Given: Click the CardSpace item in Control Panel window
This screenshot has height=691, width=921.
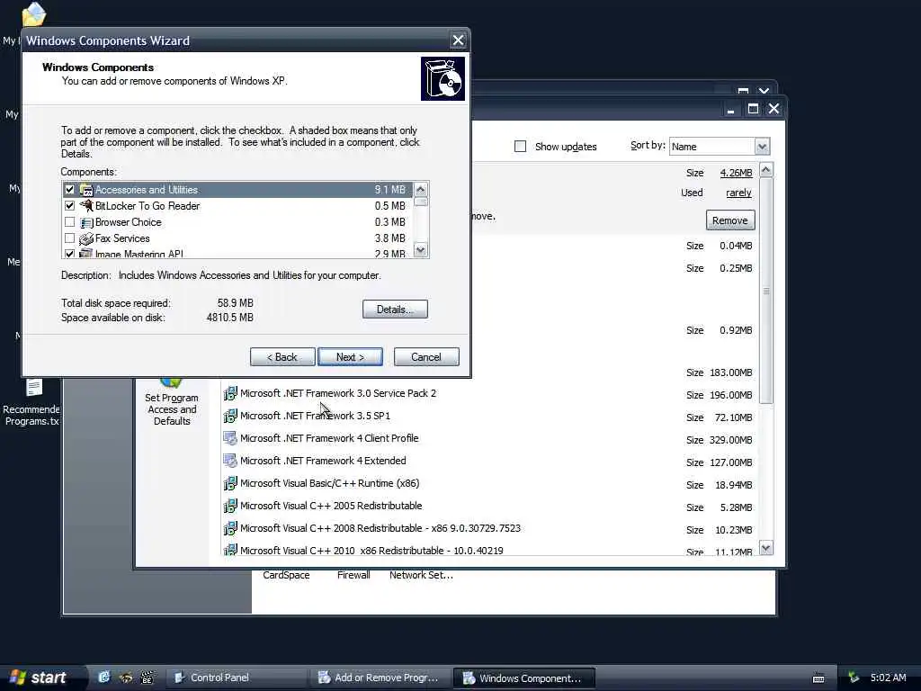Looking at the screenshot, I should 286,575.
